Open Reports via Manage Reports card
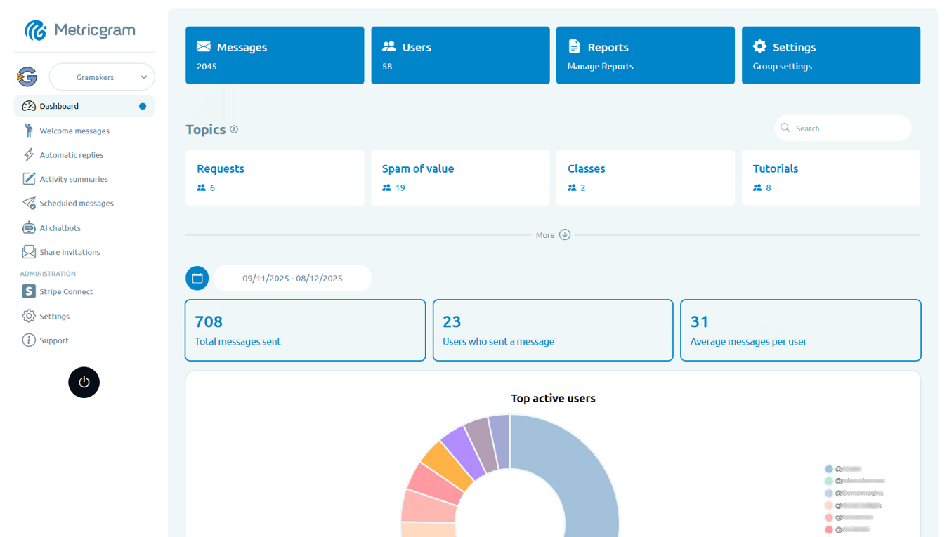Viewport: 947px width, 537px height. [x=645, y=55]
